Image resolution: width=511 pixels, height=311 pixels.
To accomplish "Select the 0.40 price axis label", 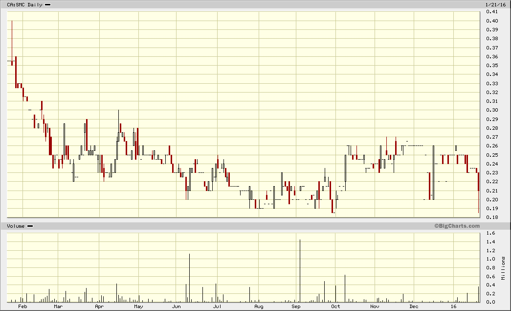I will pyautogui.click(x=492, y=21).
